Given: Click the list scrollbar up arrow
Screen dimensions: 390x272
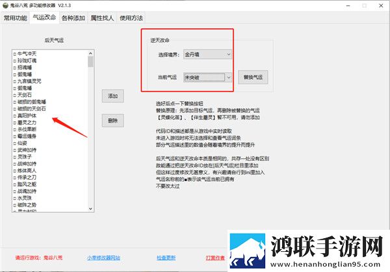Looking at the screenshot, I should [90, 53].
